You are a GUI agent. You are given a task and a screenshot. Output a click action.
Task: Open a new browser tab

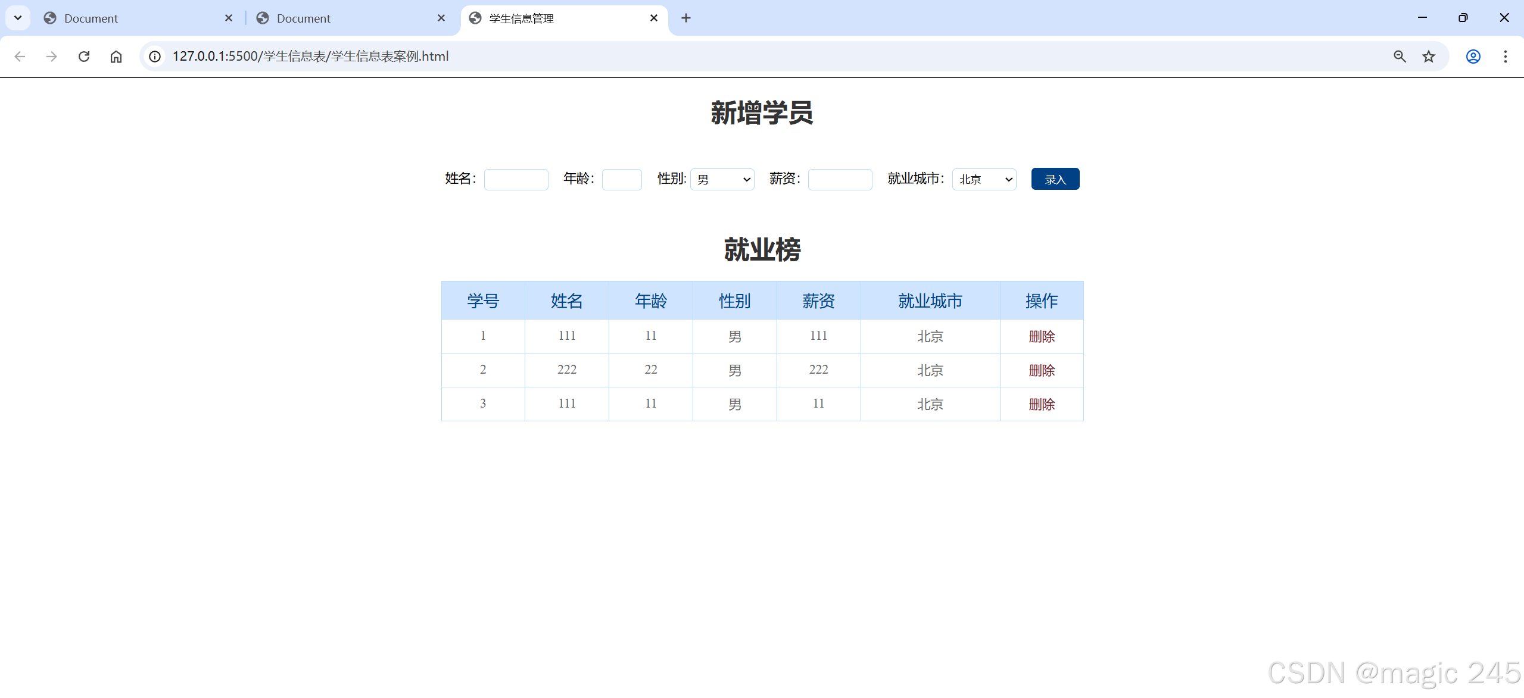coord(686,18)
